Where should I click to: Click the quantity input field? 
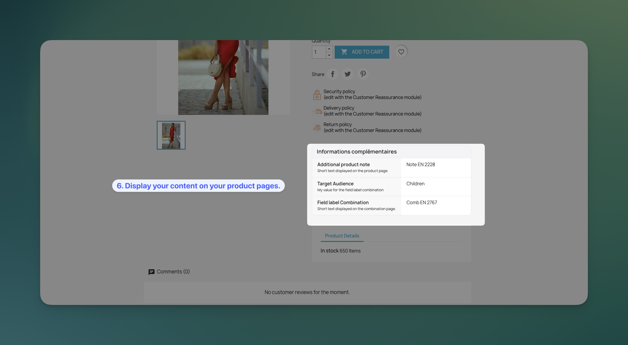coord(319,52)
